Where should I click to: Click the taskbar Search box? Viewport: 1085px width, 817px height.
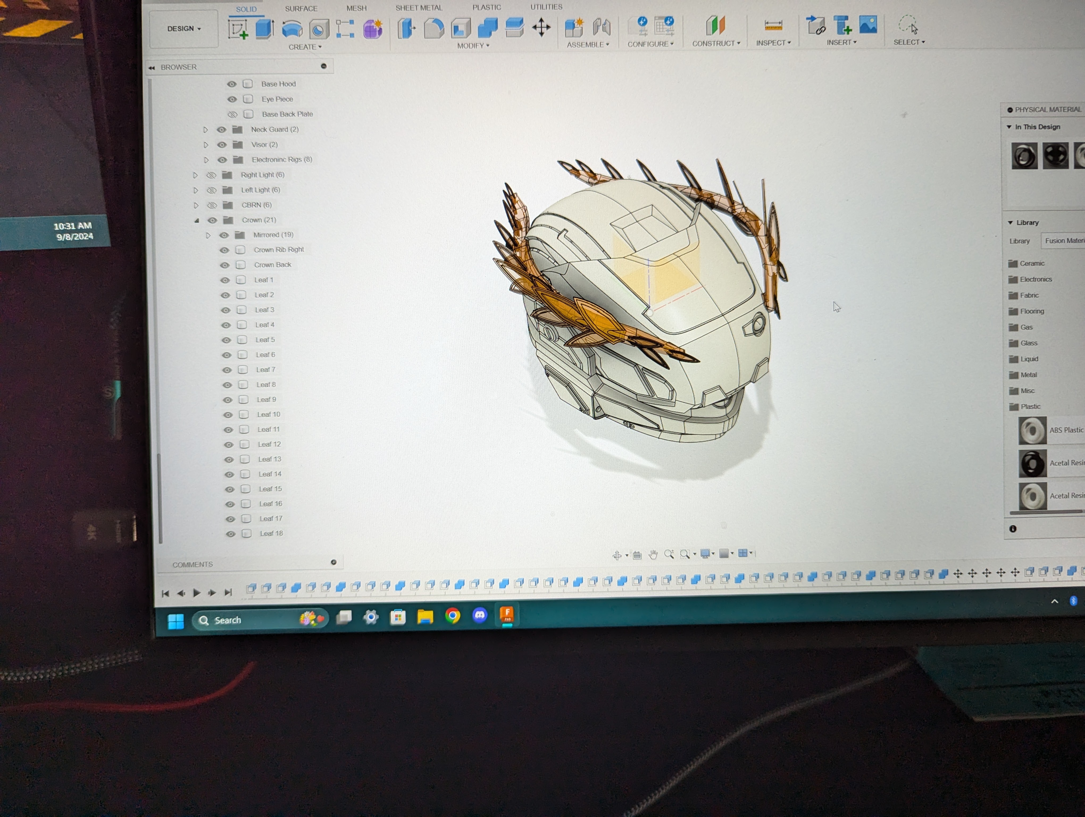click(260, 620)
